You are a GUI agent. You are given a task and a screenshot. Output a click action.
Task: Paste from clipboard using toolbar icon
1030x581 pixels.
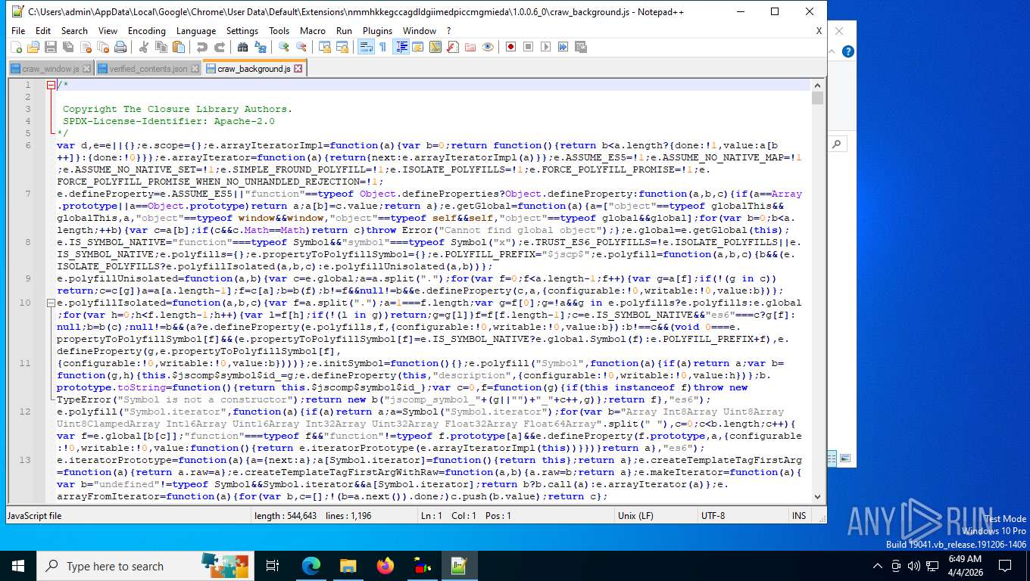coord(178,47)
